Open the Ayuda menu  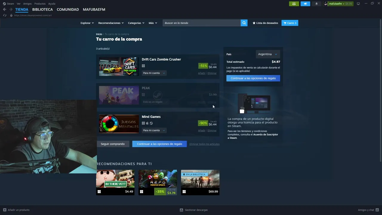click(52, 4)
